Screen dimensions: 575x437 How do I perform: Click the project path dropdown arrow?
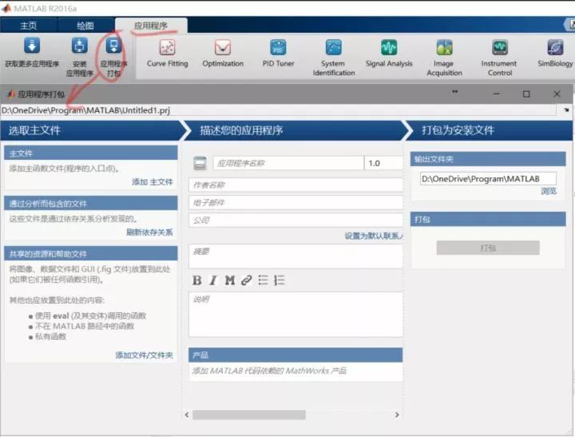[566, 110]
